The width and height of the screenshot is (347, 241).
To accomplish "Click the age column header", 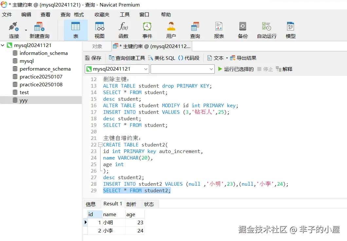I will (x=135, y=214).
